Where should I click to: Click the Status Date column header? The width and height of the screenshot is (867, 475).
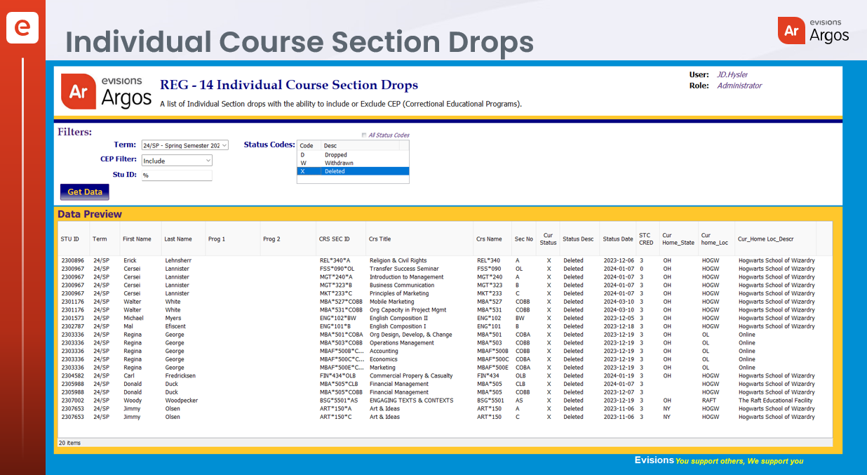617,239
